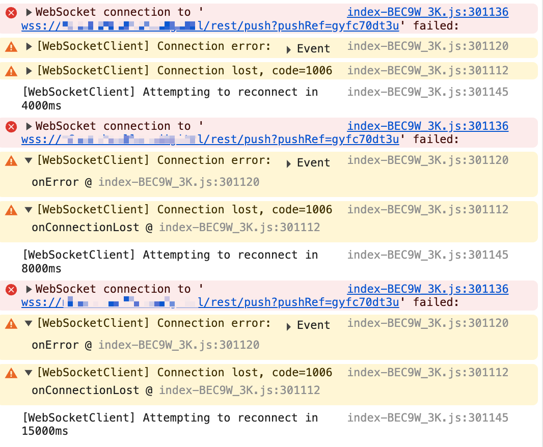Expand the topmost WebSocket connection failed entry
Screen dimensions: 543x447
(x=29, y=12)
